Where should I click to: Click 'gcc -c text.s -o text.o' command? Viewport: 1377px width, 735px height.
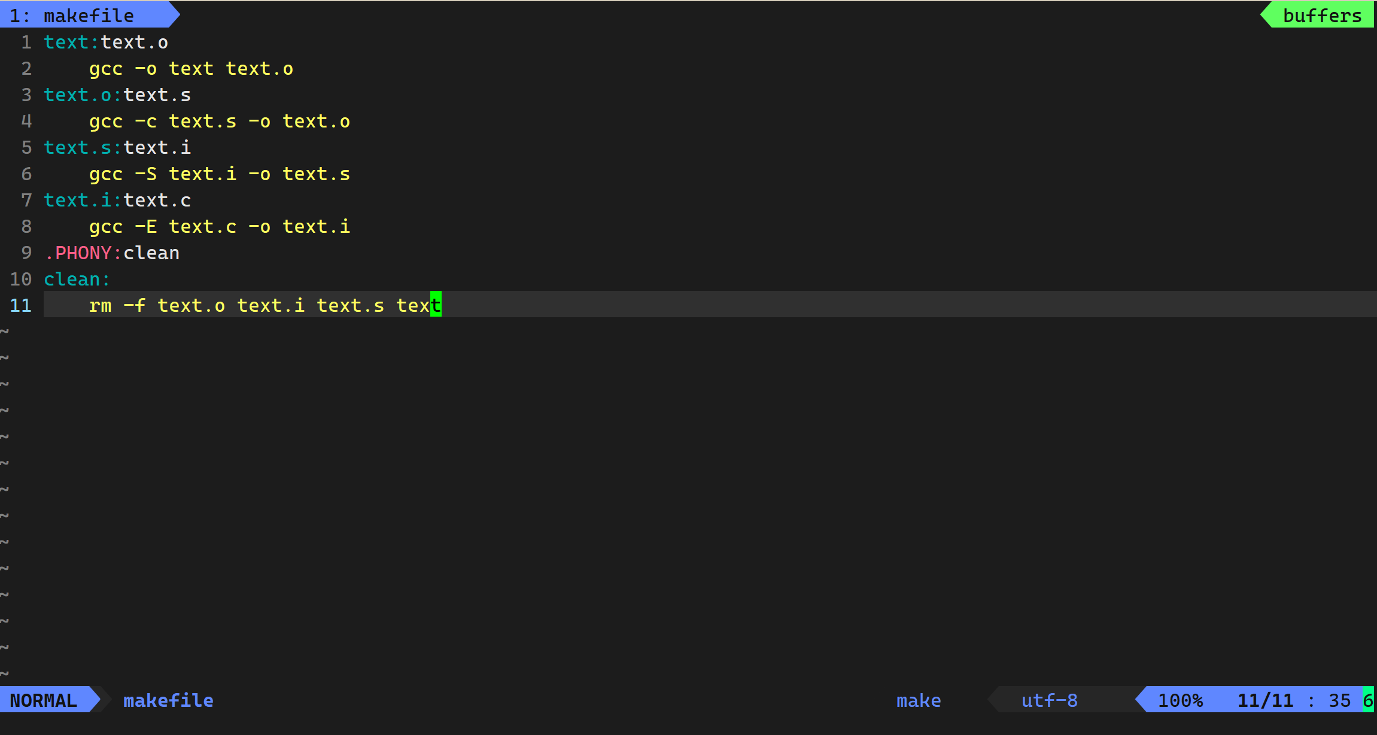coord(220,121)
